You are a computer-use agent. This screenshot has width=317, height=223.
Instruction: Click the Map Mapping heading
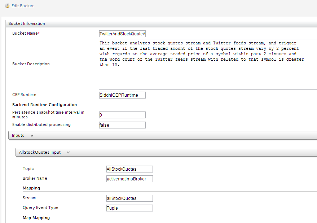coord(36,218)
